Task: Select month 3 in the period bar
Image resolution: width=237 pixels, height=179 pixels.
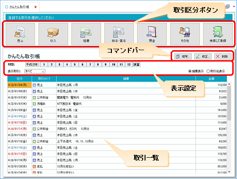Action: 59,64
